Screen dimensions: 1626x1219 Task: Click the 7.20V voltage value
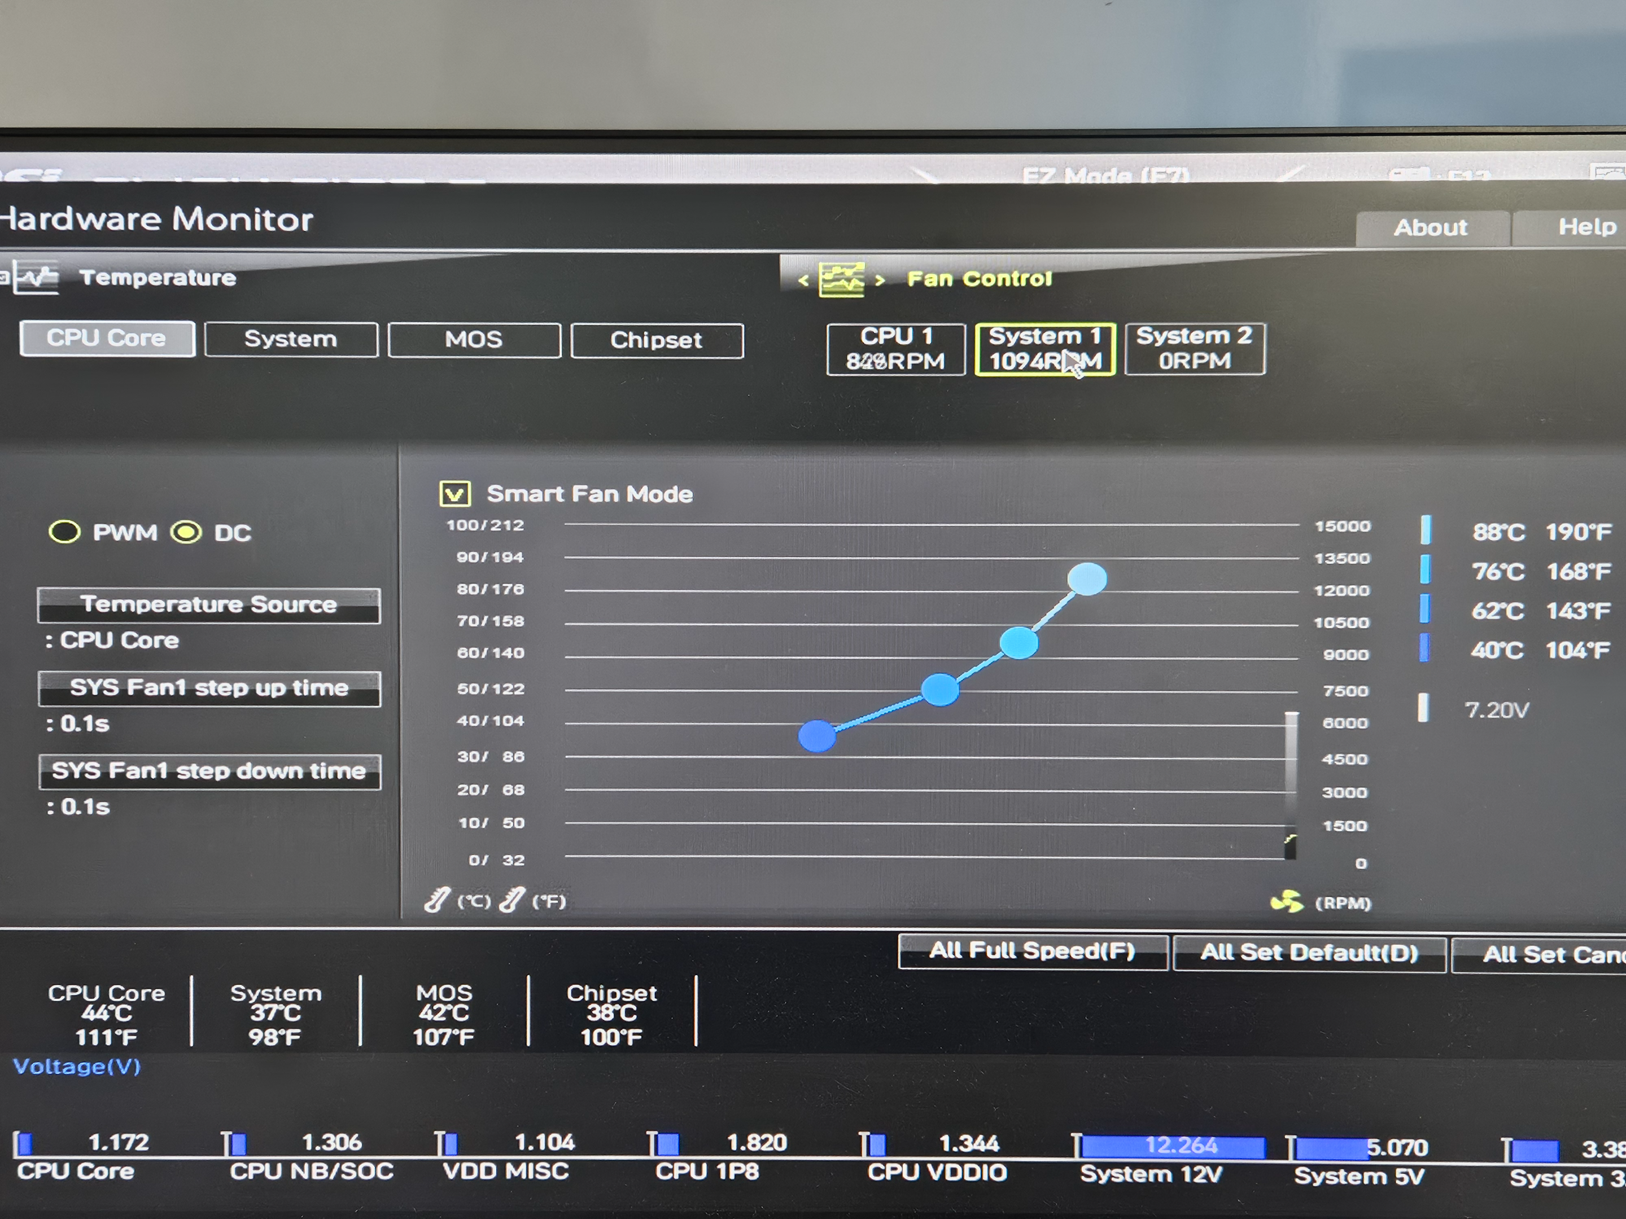[x=1497, y=710]
